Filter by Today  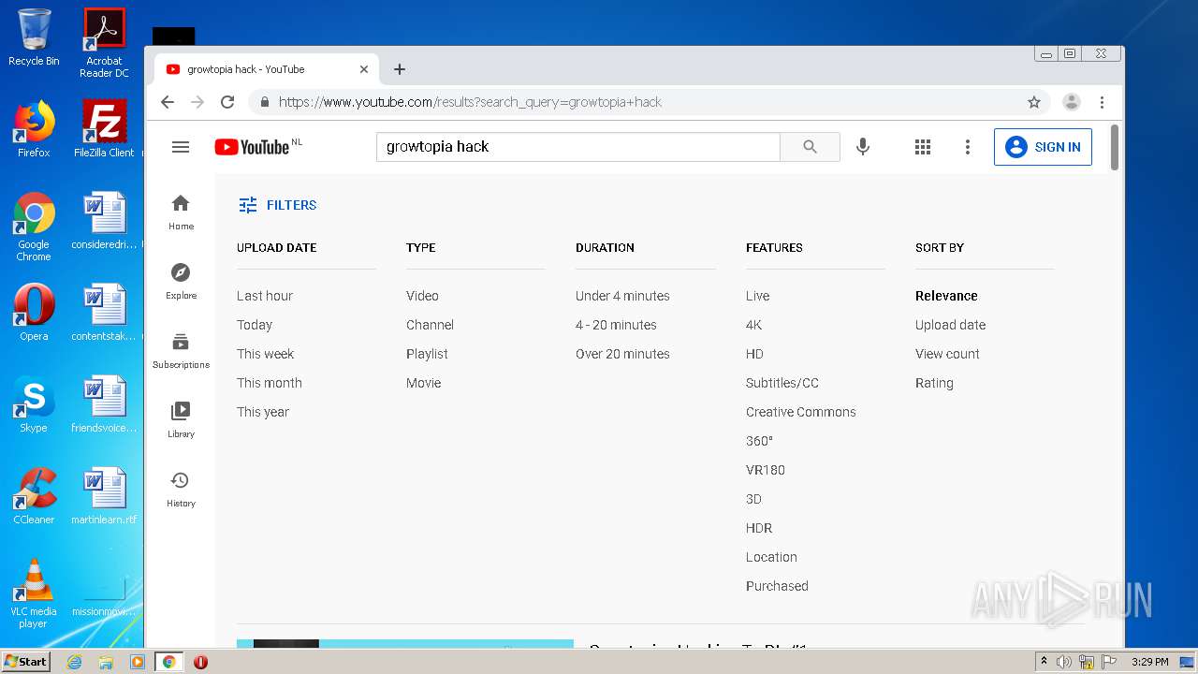[x=255, y=325]
